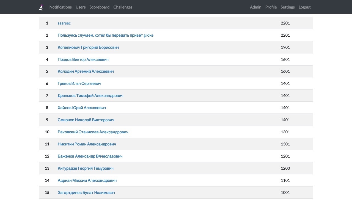Navigate to Challenges
Screen dimensions: 352x200
click(x=123, y=7)
